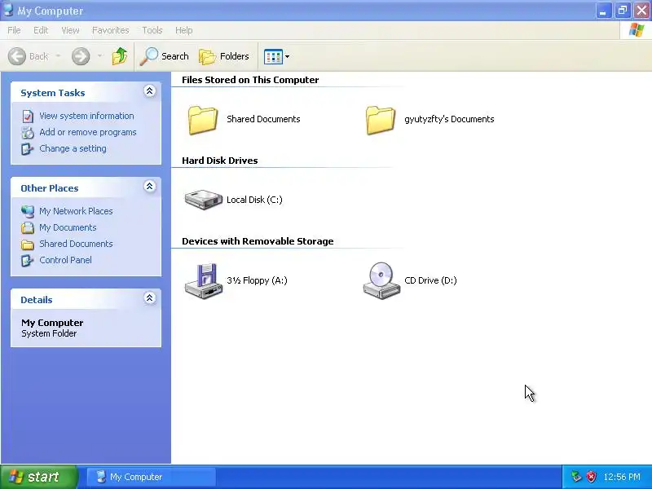The width and height of the screenshot is (652, 489).
Task: Minimize the My Computer window
Action: pos(603,11)
